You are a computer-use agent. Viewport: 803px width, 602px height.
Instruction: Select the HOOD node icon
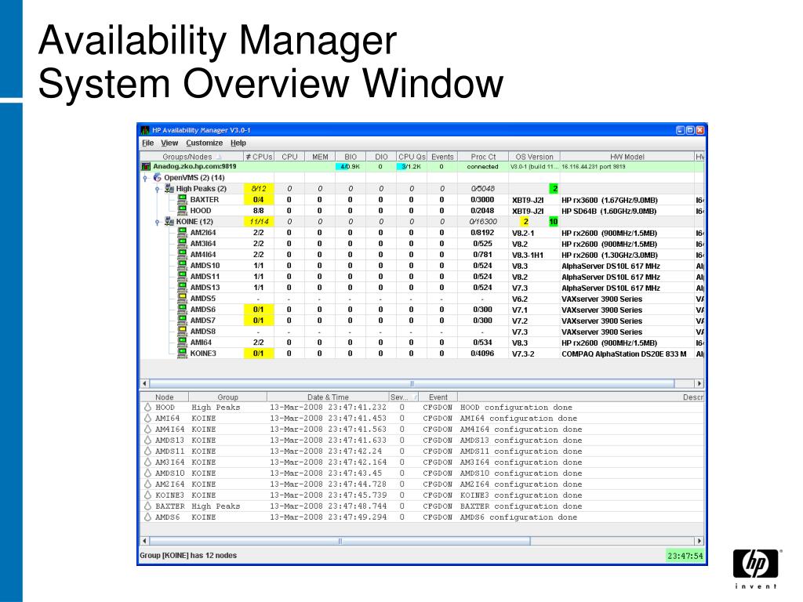(x=182, y=210)
